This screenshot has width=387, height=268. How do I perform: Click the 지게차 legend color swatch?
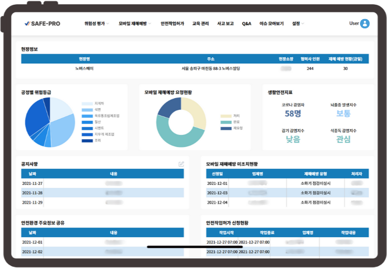(x=87, y=103)
